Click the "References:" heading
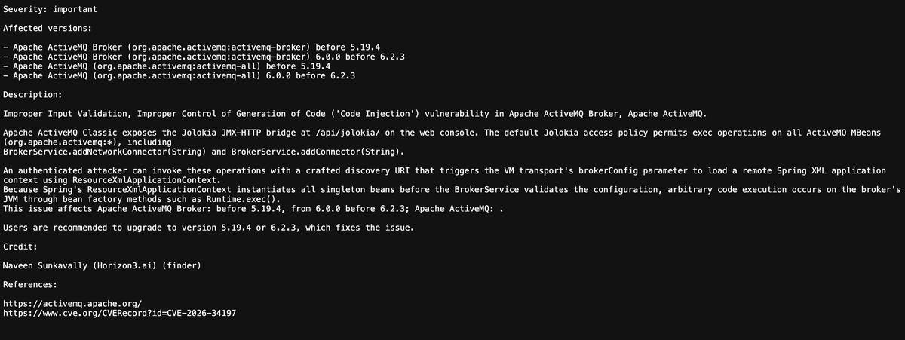Screen dimensions: 905x340 pos(30,285)
